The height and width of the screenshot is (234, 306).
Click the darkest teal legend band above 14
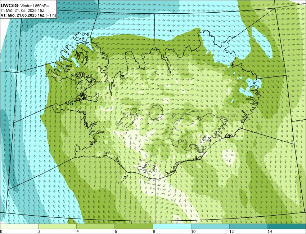coord(287,226)
